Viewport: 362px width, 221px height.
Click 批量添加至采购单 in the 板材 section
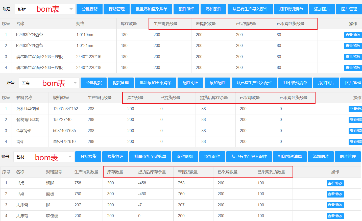152,9
